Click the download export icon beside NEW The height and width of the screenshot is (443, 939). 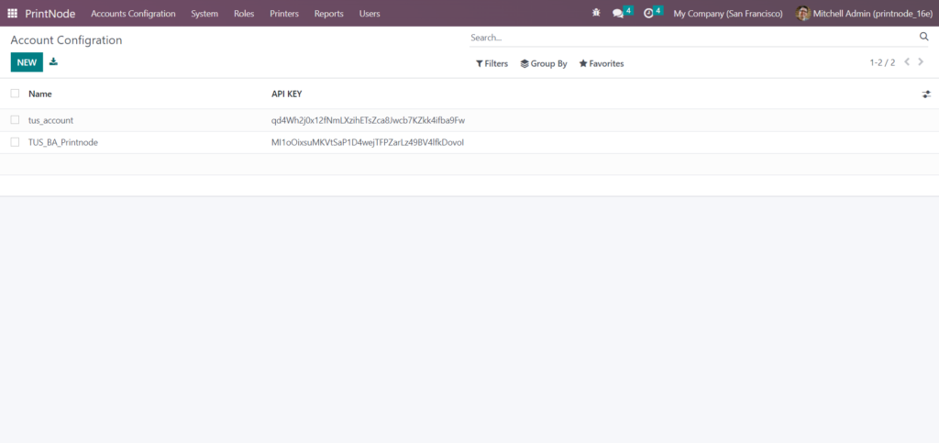click(53, 61)
